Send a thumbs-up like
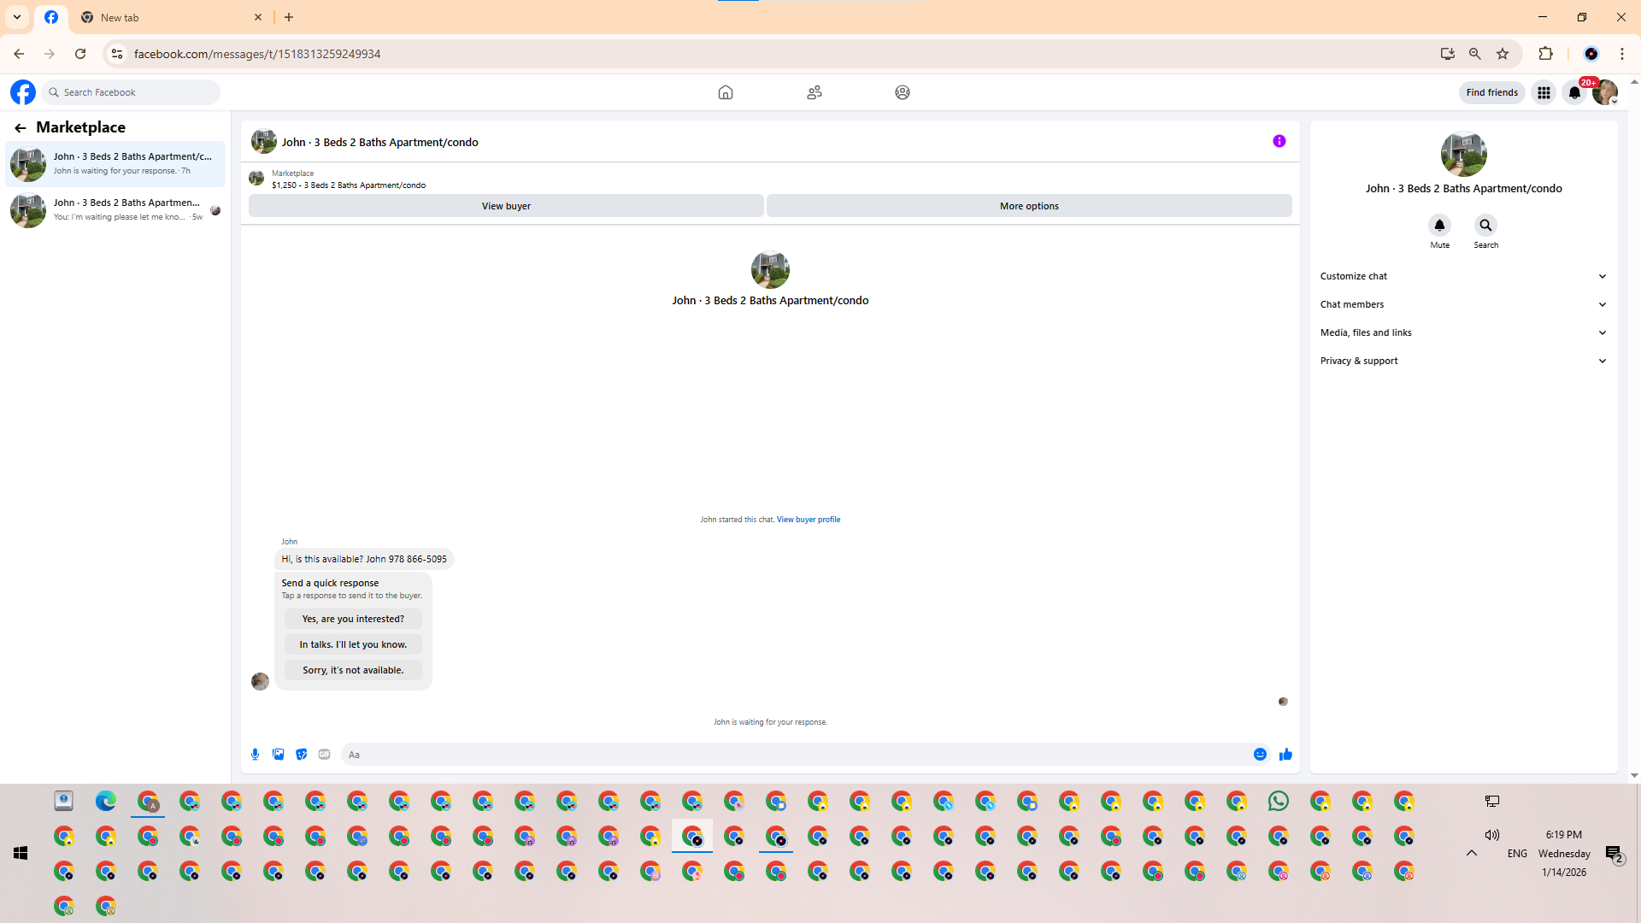 1285,755
